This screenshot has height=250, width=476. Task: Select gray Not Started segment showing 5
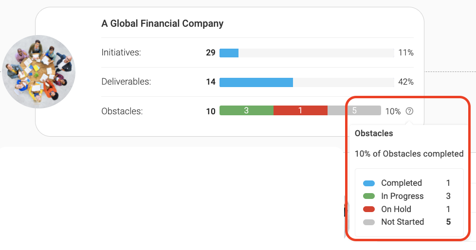354,110
